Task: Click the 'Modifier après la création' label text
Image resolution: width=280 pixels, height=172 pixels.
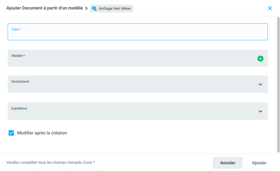Action: pos(42,133)
